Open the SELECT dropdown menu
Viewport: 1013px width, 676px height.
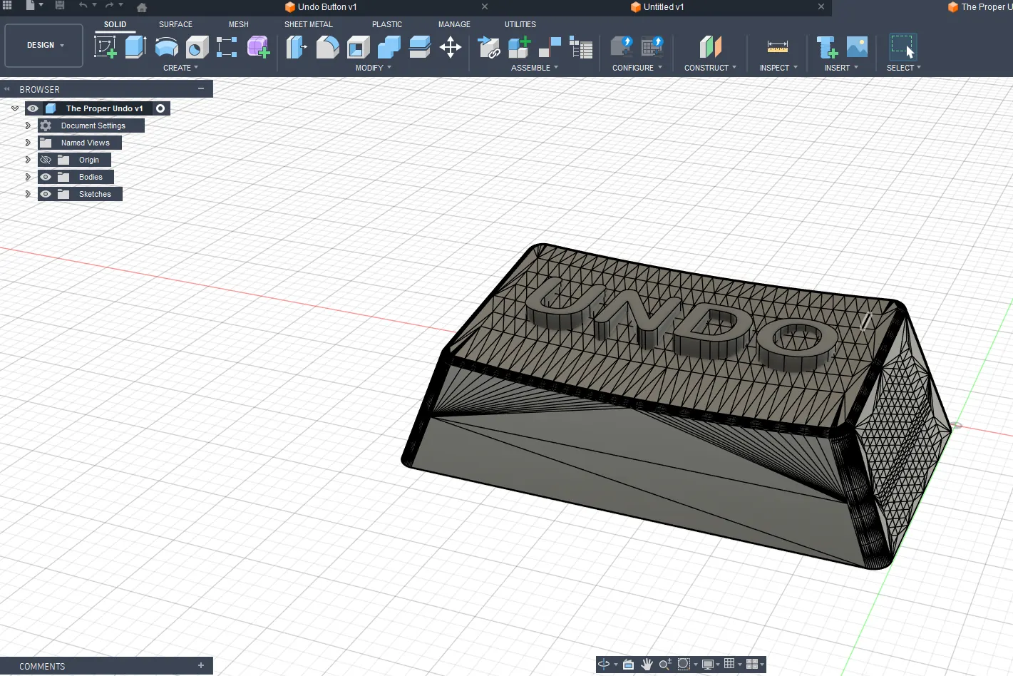click(904, 68)
